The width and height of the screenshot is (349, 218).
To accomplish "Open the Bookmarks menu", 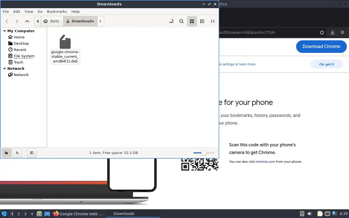I will coord(57,11).
